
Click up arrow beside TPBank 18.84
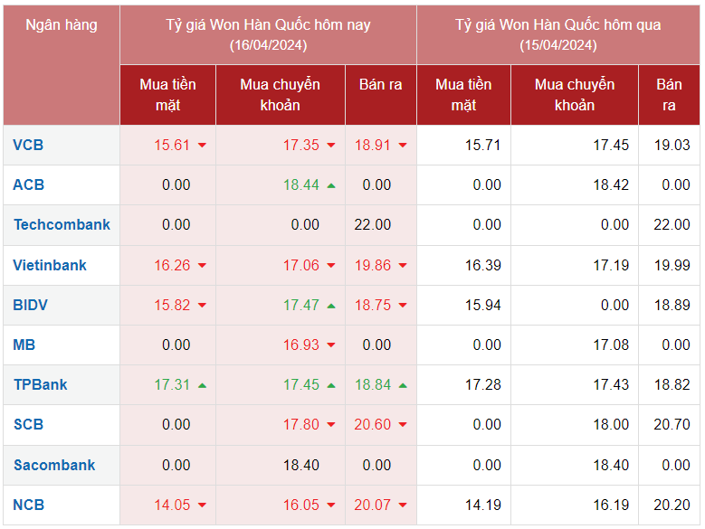(403, 385)
